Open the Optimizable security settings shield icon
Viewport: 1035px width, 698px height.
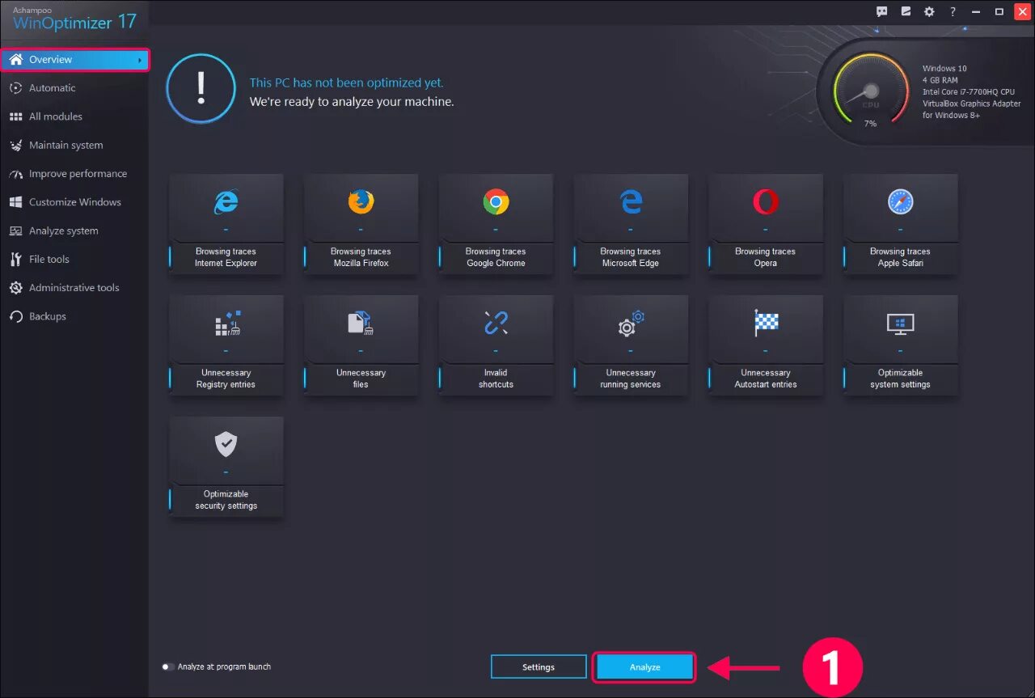tap(226, 444)
